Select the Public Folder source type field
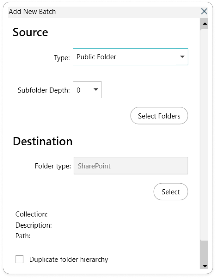This screenshot has width=216, height=278. (x=130, y=57)
